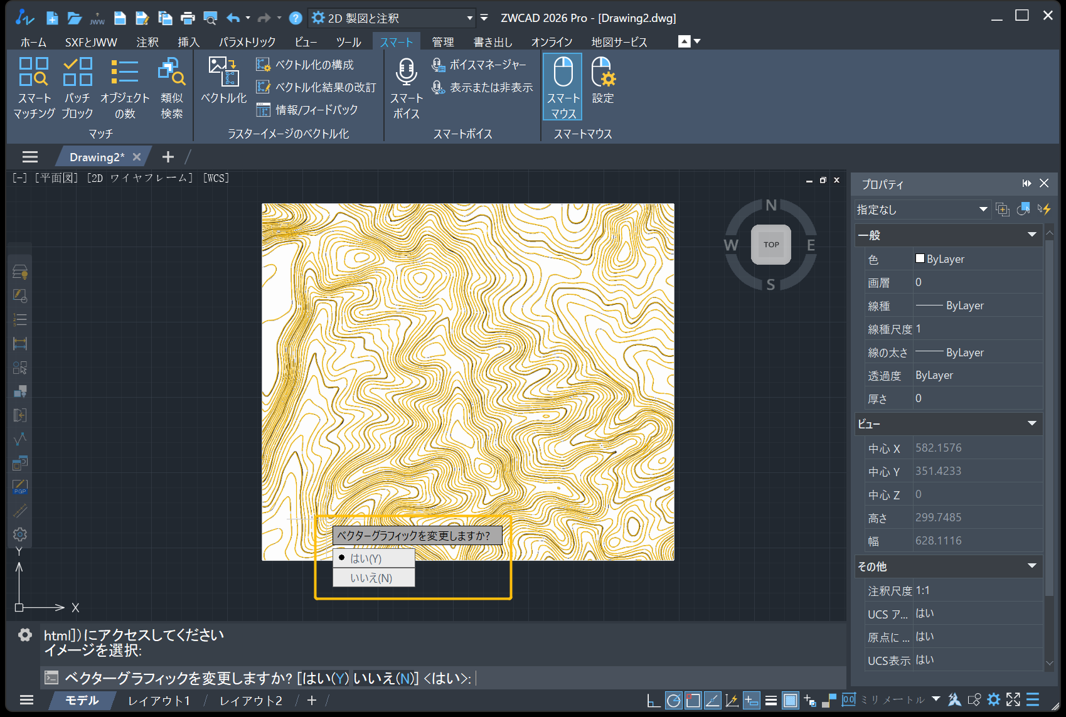Toggle lineweight display in status bar

[x=771, y=700]
